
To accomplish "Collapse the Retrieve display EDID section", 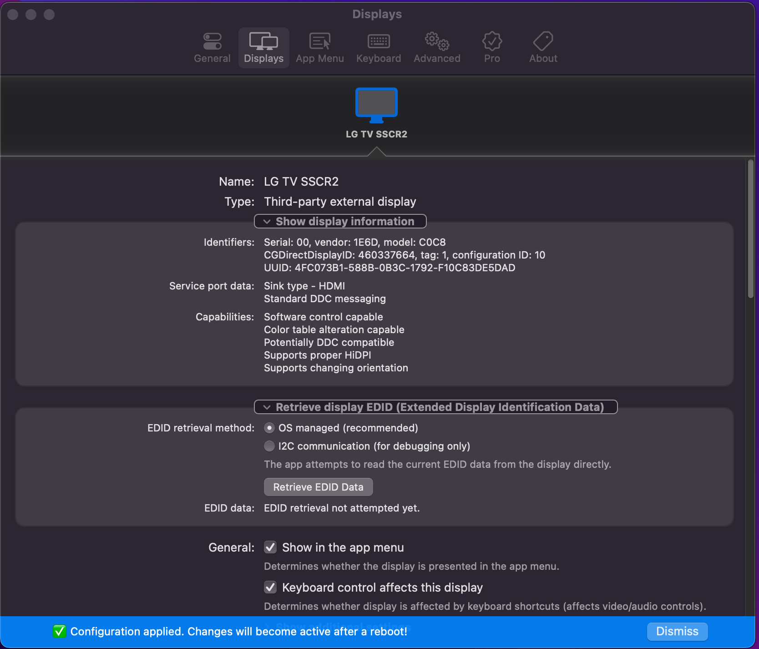I will 435,407.
